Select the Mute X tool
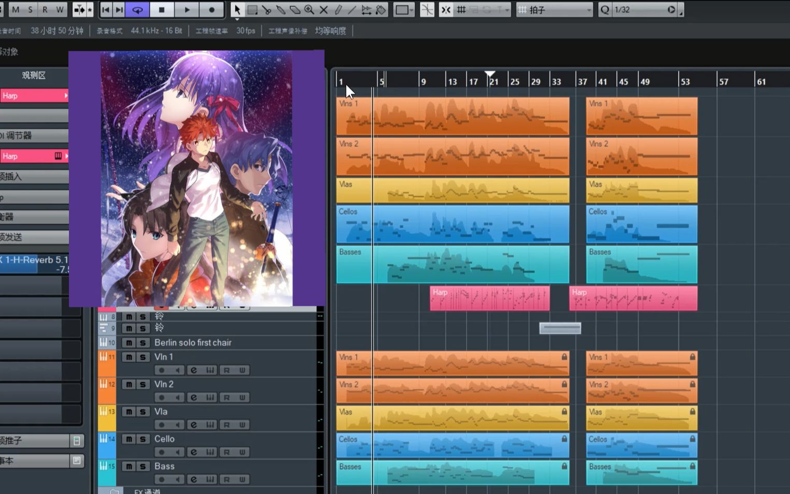Screen dimensions: 790x494 (323, 10)
